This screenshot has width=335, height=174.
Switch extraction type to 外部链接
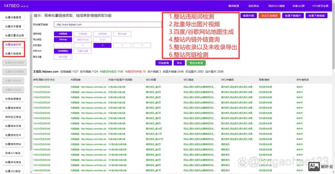tap(83, 34)
